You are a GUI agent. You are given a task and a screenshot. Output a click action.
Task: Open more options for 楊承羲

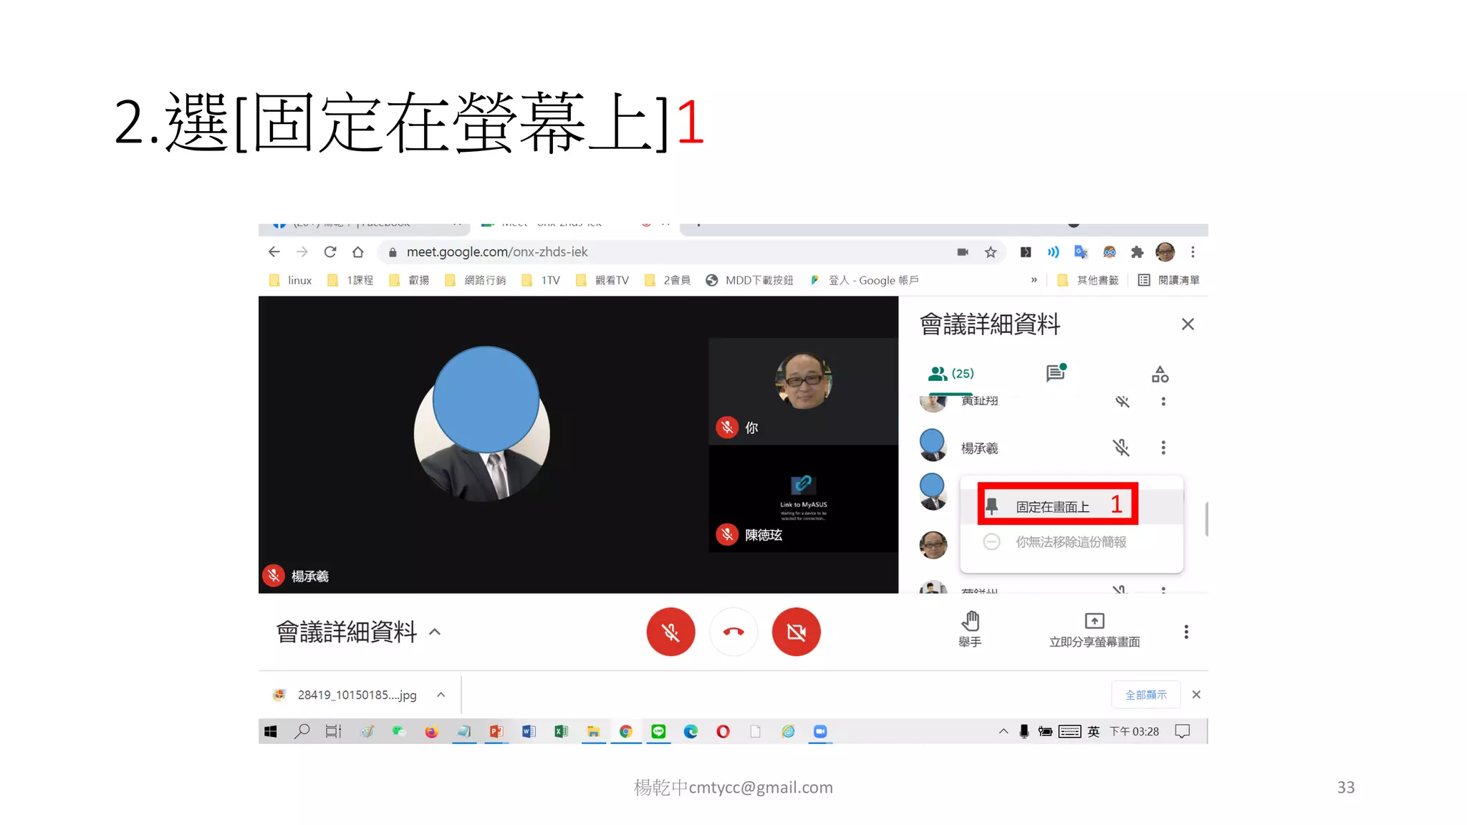click(1163, 448)
